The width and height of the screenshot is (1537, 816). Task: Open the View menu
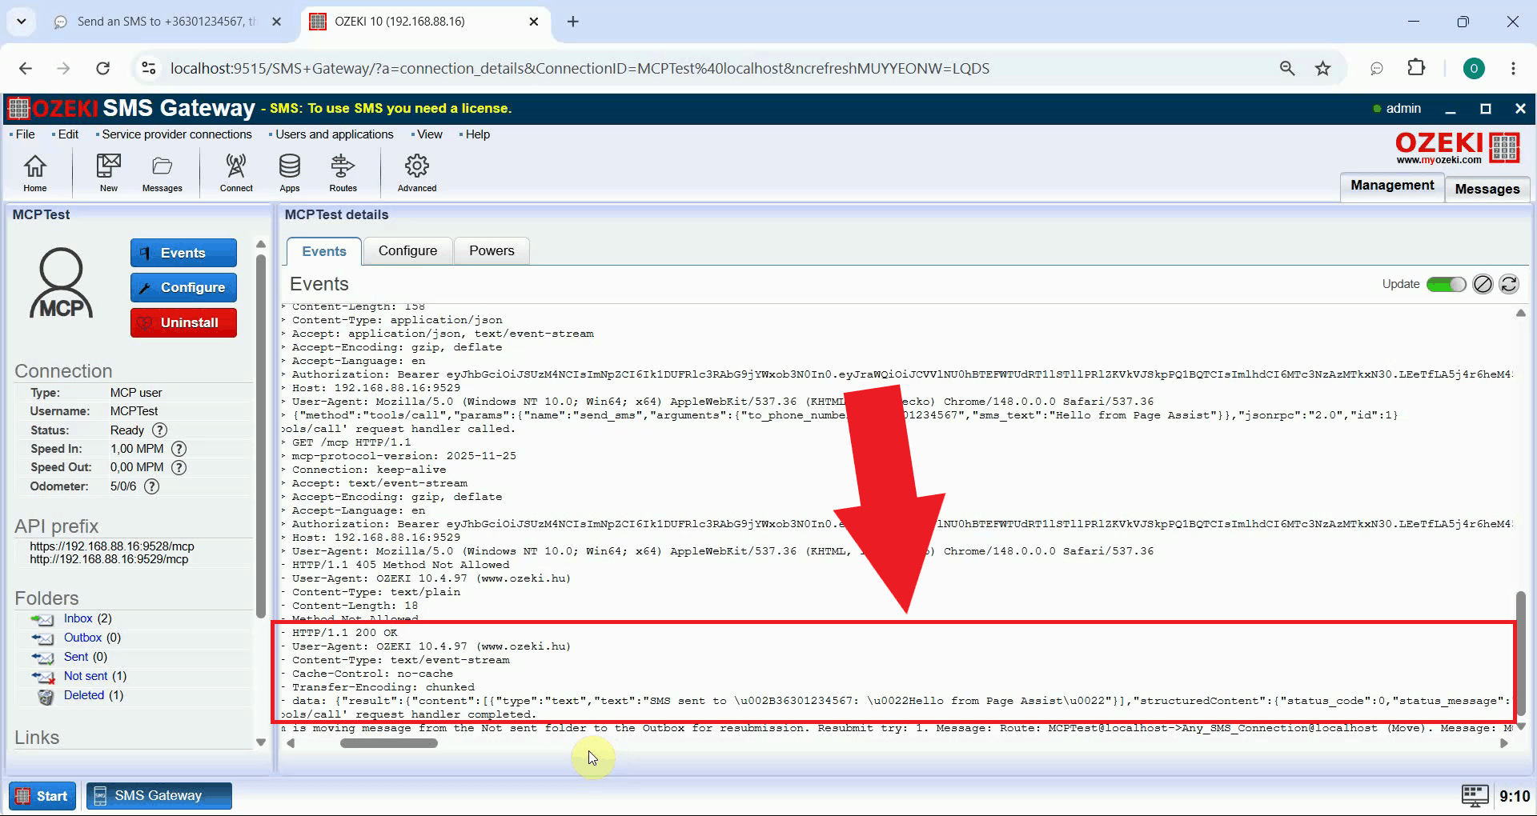point(429,134)
